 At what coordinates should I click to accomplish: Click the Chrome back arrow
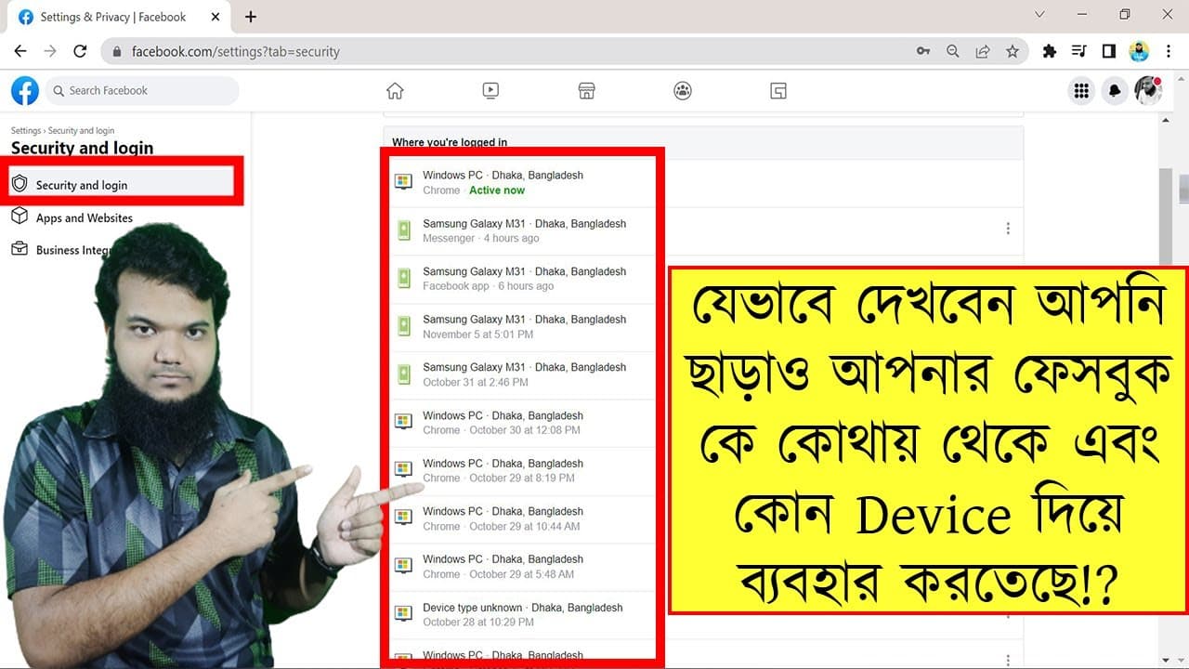point(20,51)
